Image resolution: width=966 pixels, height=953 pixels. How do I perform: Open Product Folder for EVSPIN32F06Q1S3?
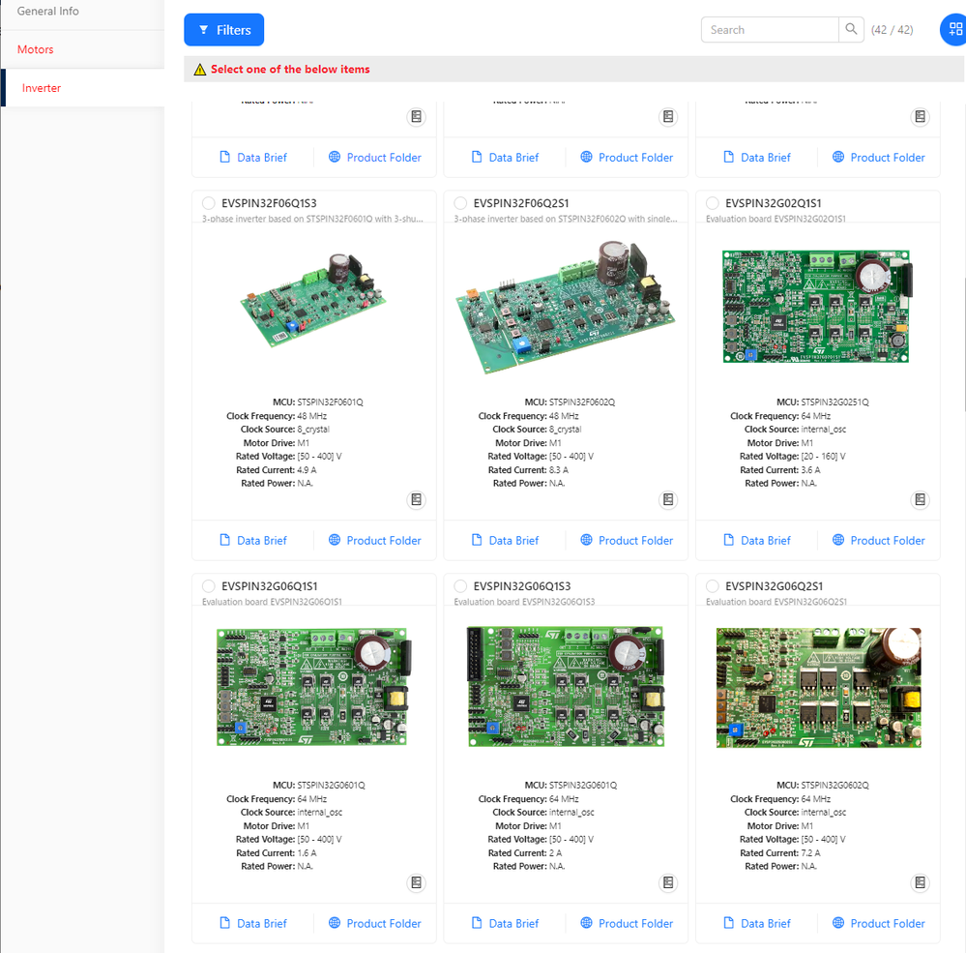point(374,541)
